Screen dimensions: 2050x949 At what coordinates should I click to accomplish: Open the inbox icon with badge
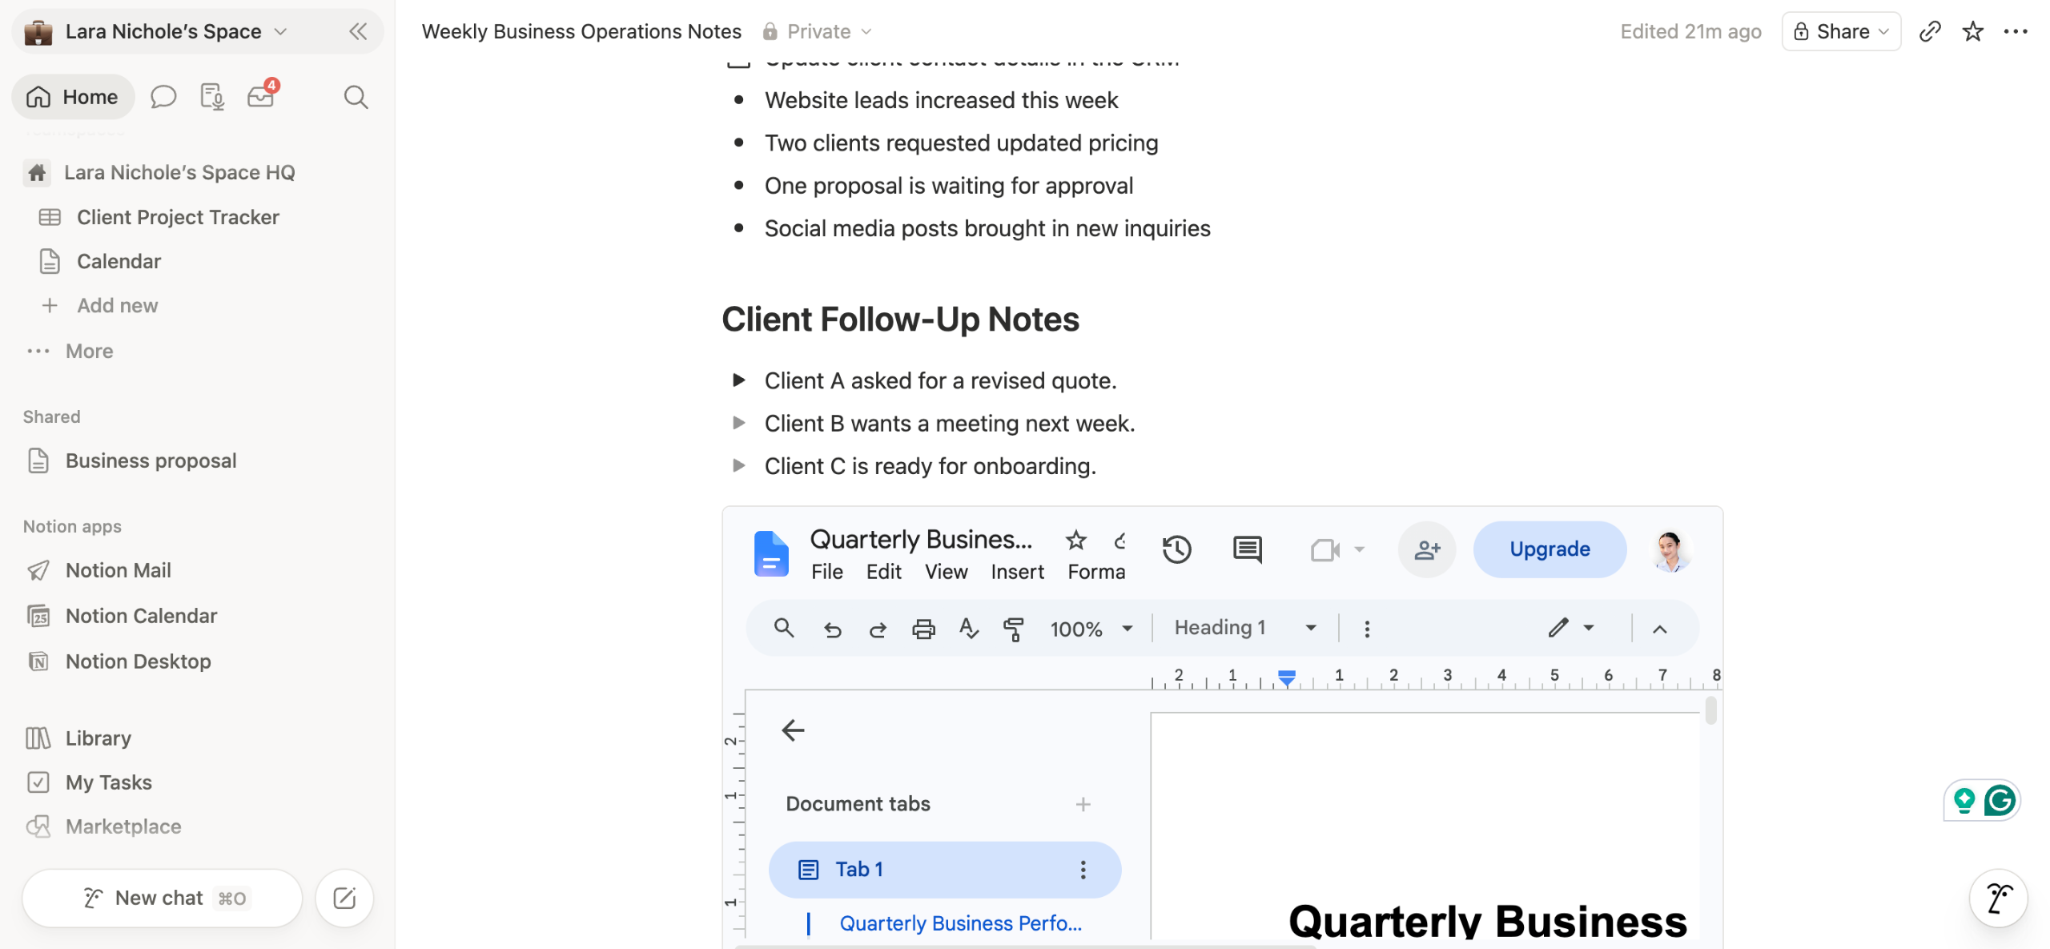[261, 96]
